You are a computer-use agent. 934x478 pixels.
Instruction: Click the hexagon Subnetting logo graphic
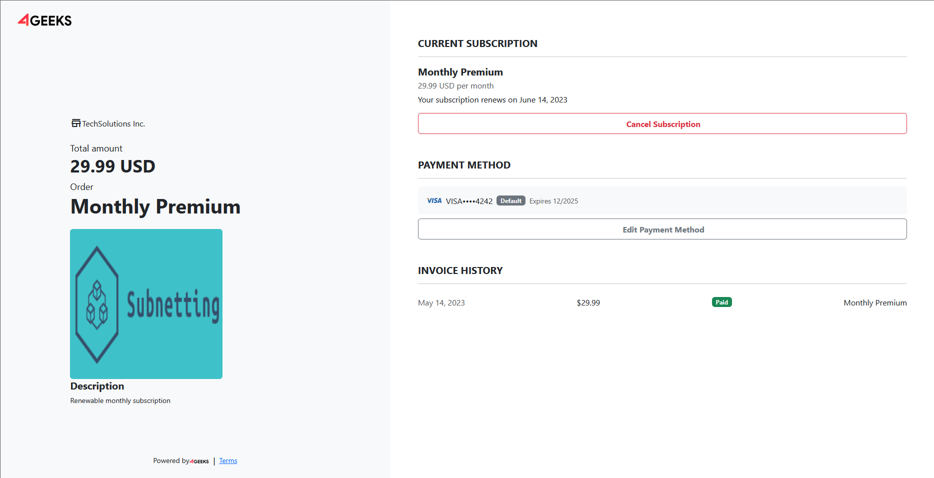click(x=96, y=303)
